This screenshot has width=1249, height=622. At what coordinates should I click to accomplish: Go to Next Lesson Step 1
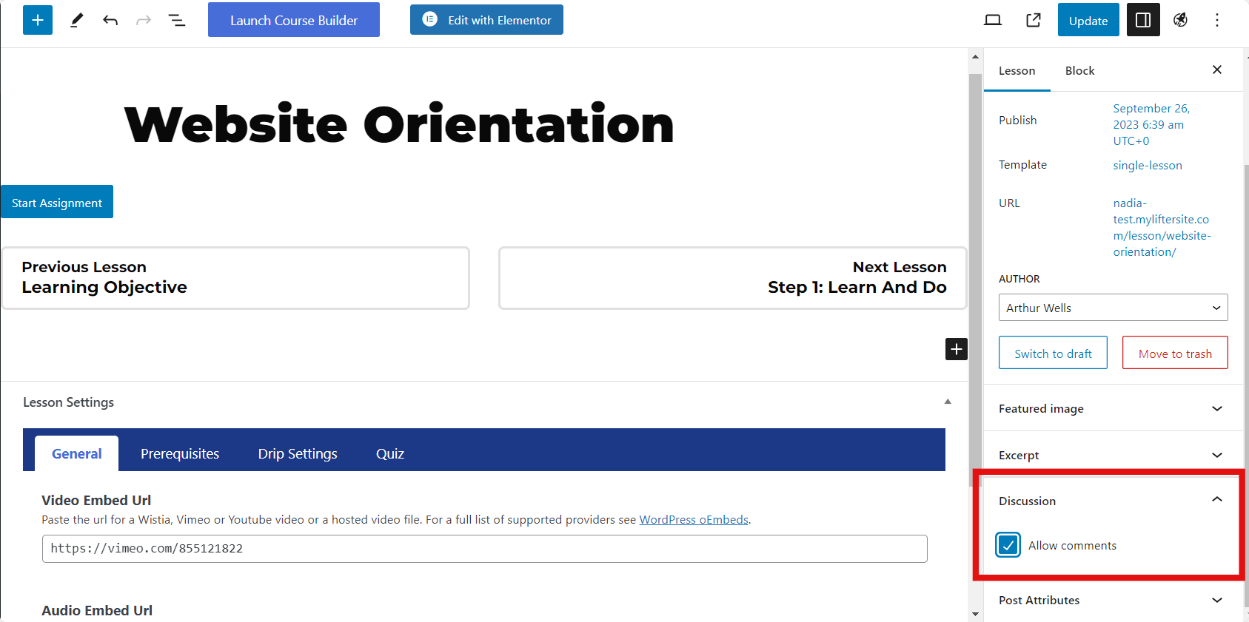click(x=733, y=277)
